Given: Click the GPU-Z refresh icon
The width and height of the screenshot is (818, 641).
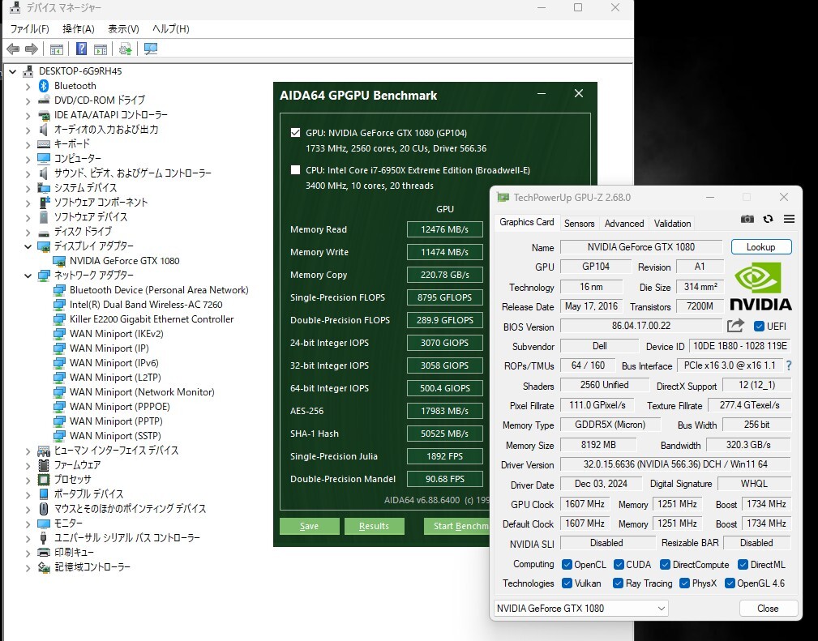Looking at the screenshot, I should [768, 220].
